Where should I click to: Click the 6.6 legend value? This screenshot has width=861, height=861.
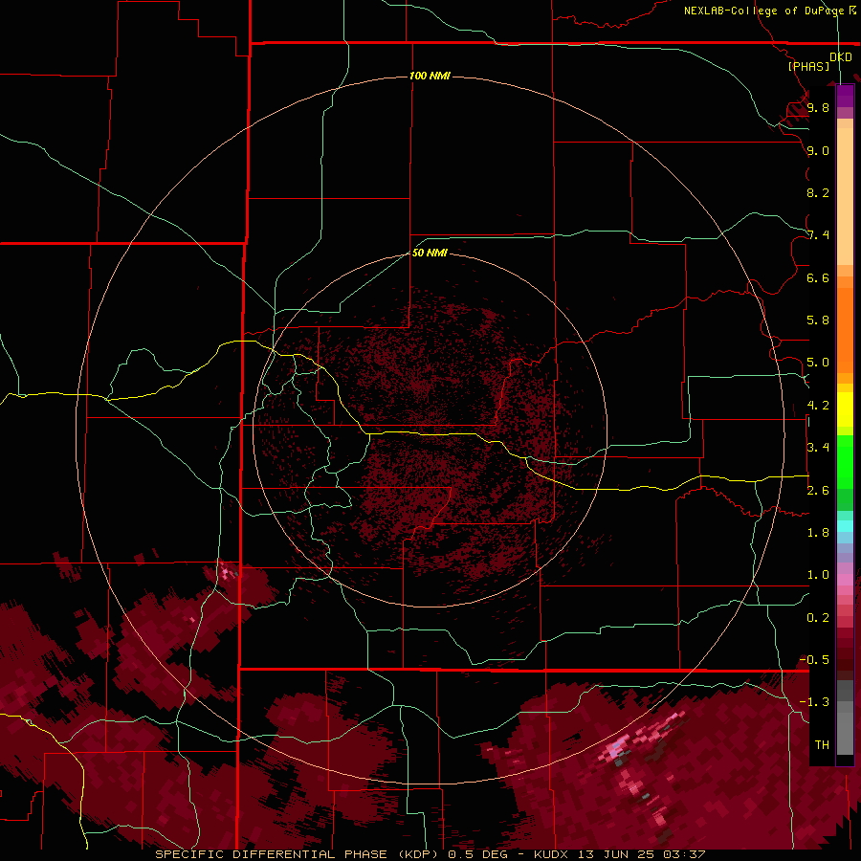point(818,277)
